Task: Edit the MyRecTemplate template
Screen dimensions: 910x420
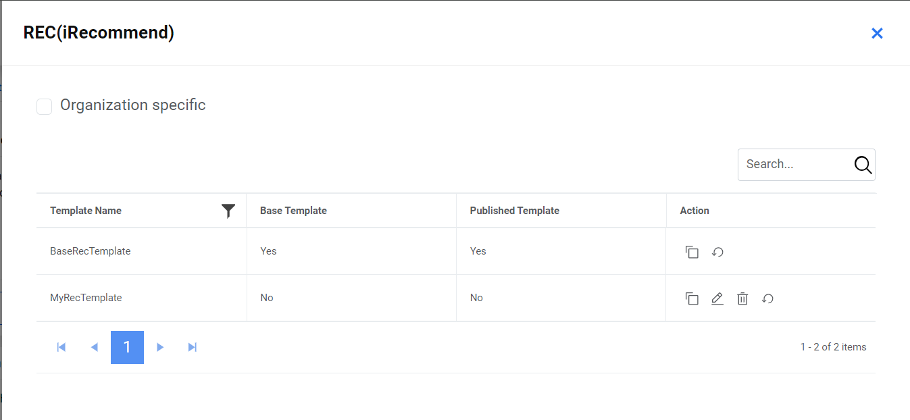Action: [717, 298]
